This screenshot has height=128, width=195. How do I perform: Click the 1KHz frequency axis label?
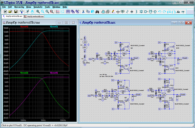click(43, 120)
